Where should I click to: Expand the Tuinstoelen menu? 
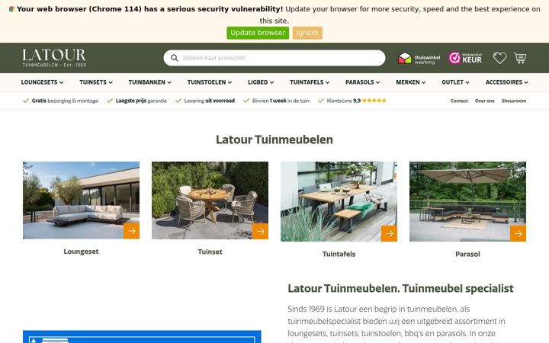(x=210, y=82)
